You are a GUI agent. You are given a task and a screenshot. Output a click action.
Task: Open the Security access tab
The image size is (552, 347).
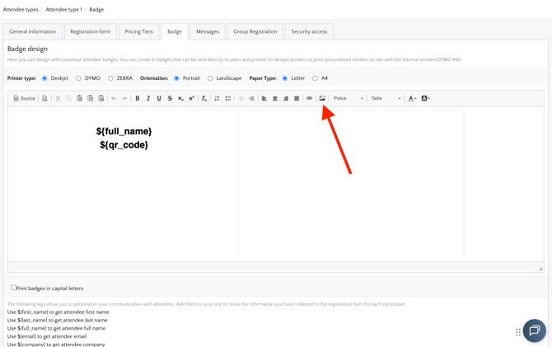pos(309,31)
